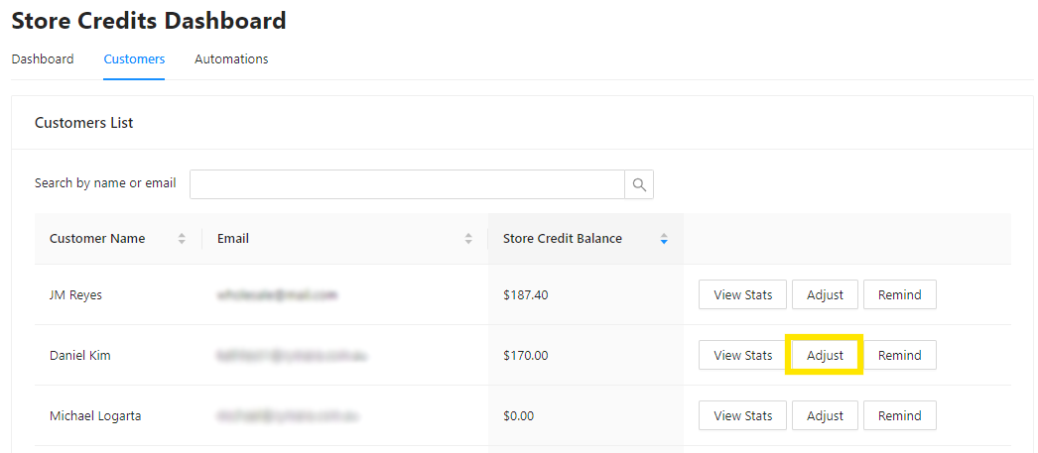Remind Daniel Kim
1038x453 pixels.
point(900,355)
